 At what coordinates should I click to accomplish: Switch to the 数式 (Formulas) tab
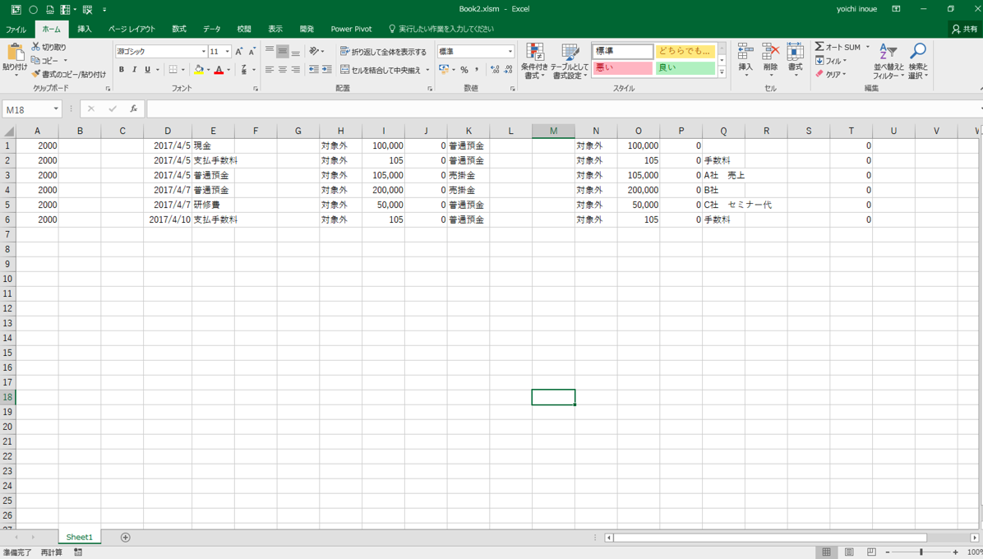(x=179, y=29)
